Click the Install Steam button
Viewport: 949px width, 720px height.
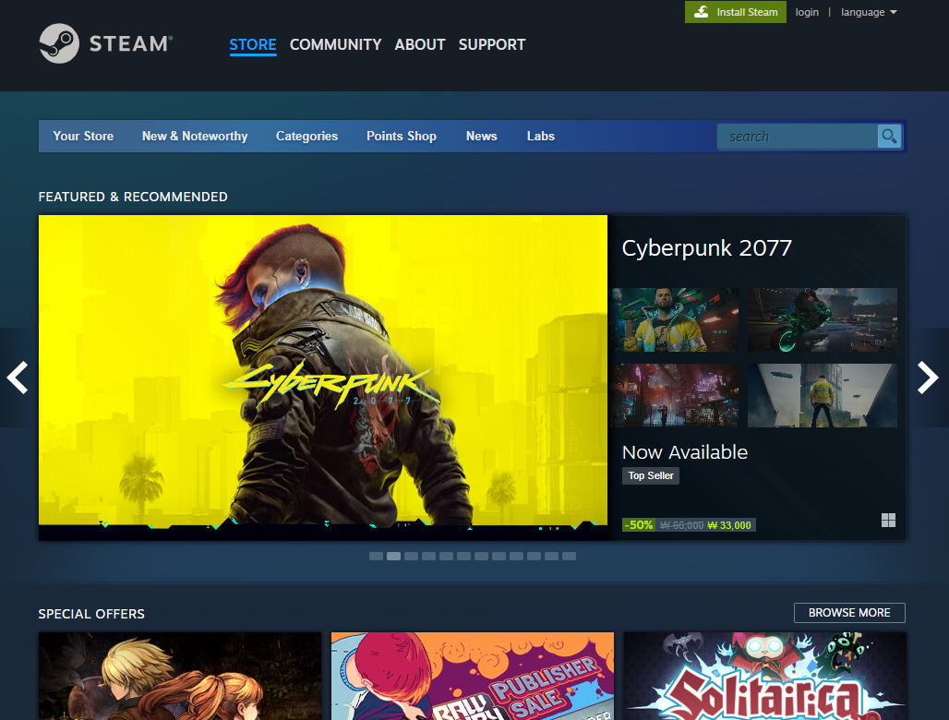coord(736,12)
